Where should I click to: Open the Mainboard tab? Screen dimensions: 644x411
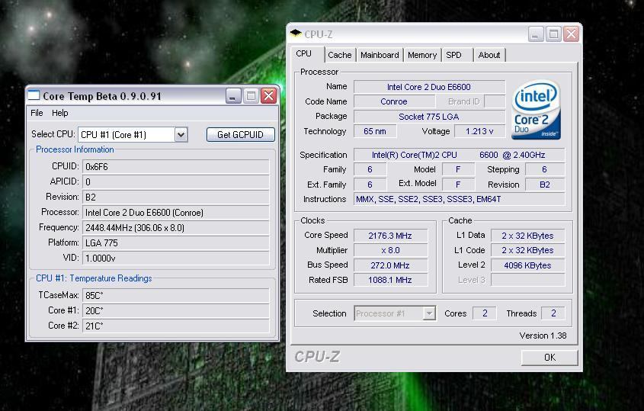pos(380,55)
